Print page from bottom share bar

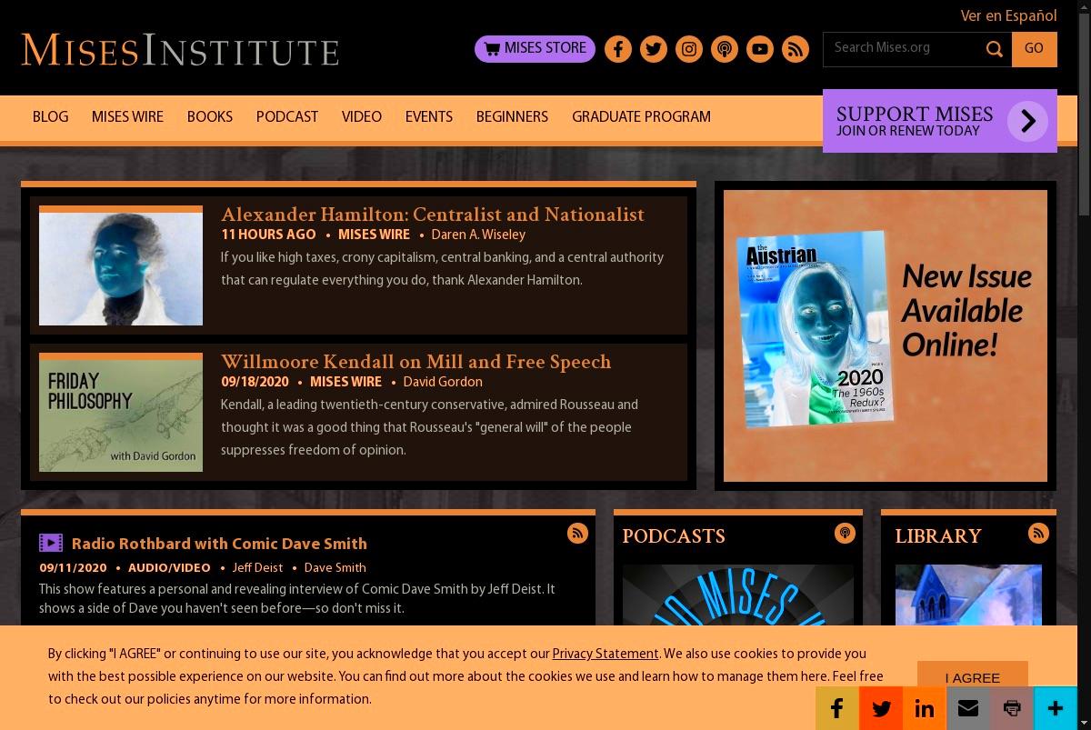click(x=1012, y=708)
